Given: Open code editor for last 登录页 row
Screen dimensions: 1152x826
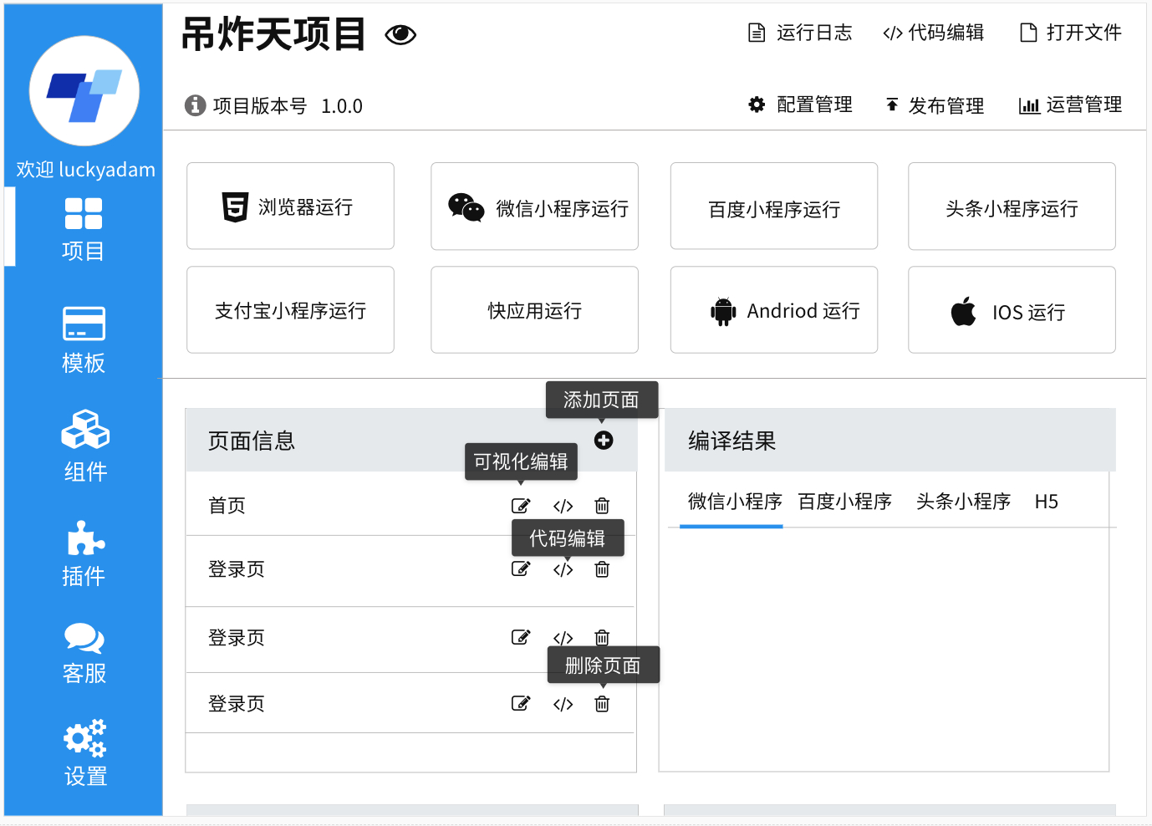Looking at the screenshot, I should [563, 704].
